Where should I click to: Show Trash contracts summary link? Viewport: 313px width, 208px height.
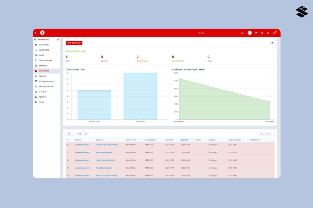tap(210, 61)
